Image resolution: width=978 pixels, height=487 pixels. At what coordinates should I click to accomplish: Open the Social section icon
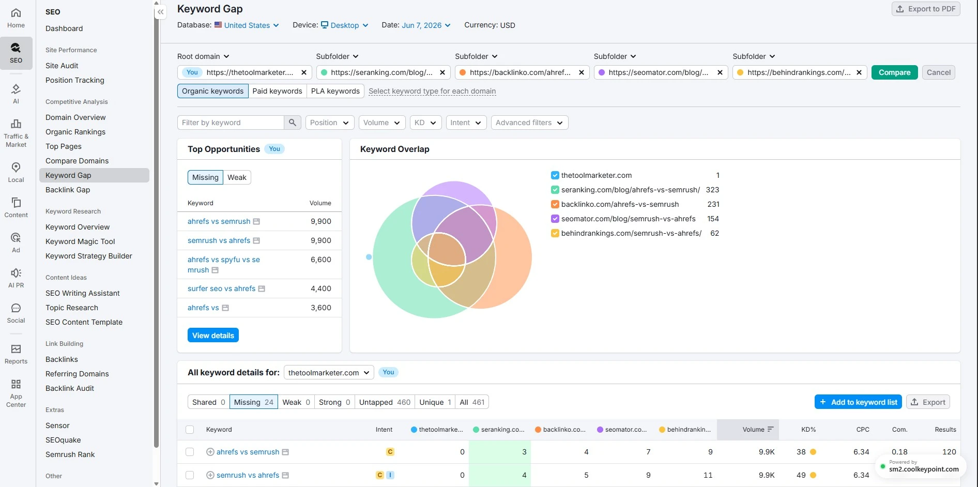(16, 308)
